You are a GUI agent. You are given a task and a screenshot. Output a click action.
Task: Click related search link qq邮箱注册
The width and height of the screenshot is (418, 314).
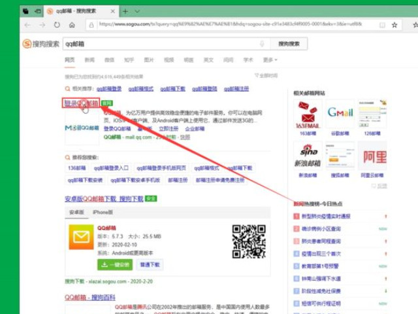[x=236, y=89]
